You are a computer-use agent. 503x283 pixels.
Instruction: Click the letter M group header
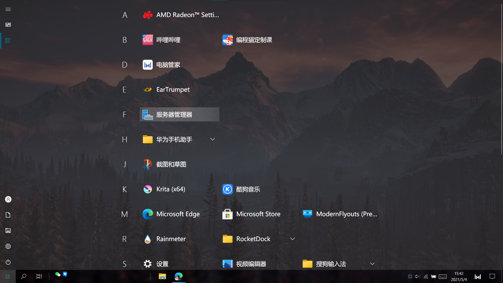(x=125, y=214)
